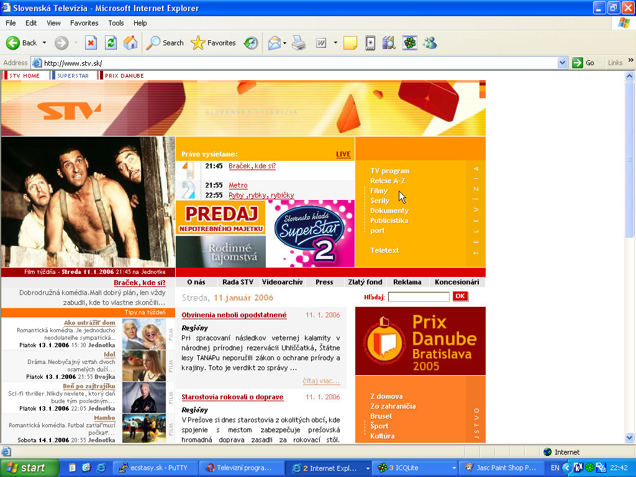Open the File menu
This screenshot has height=477, width=636.
tap(11, 23)
